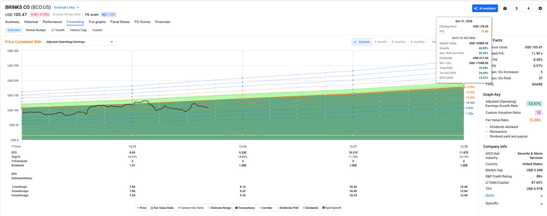Click fair value triangle marker at 12/26
Screen dimensions: 547x216
click(242, 99)
